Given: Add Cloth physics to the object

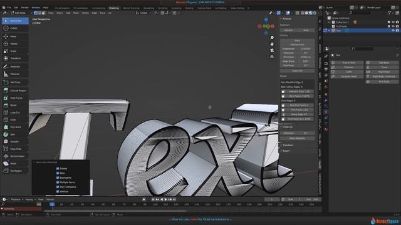Looking at the screenshot, I should tap(347, 72).
